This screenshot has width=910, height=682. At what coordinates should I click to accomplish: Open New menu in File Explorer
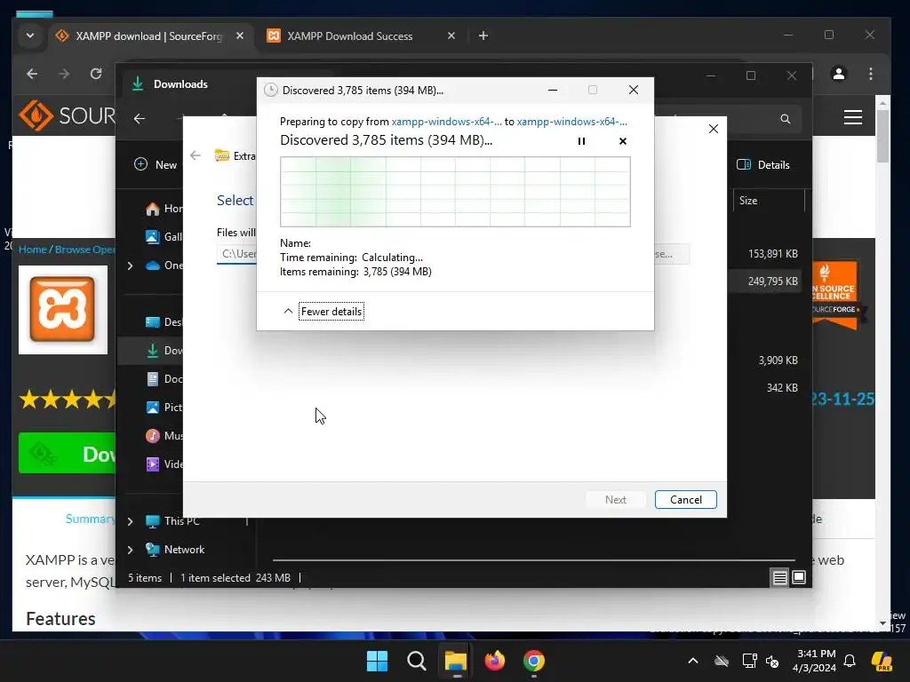click(156, 164)
